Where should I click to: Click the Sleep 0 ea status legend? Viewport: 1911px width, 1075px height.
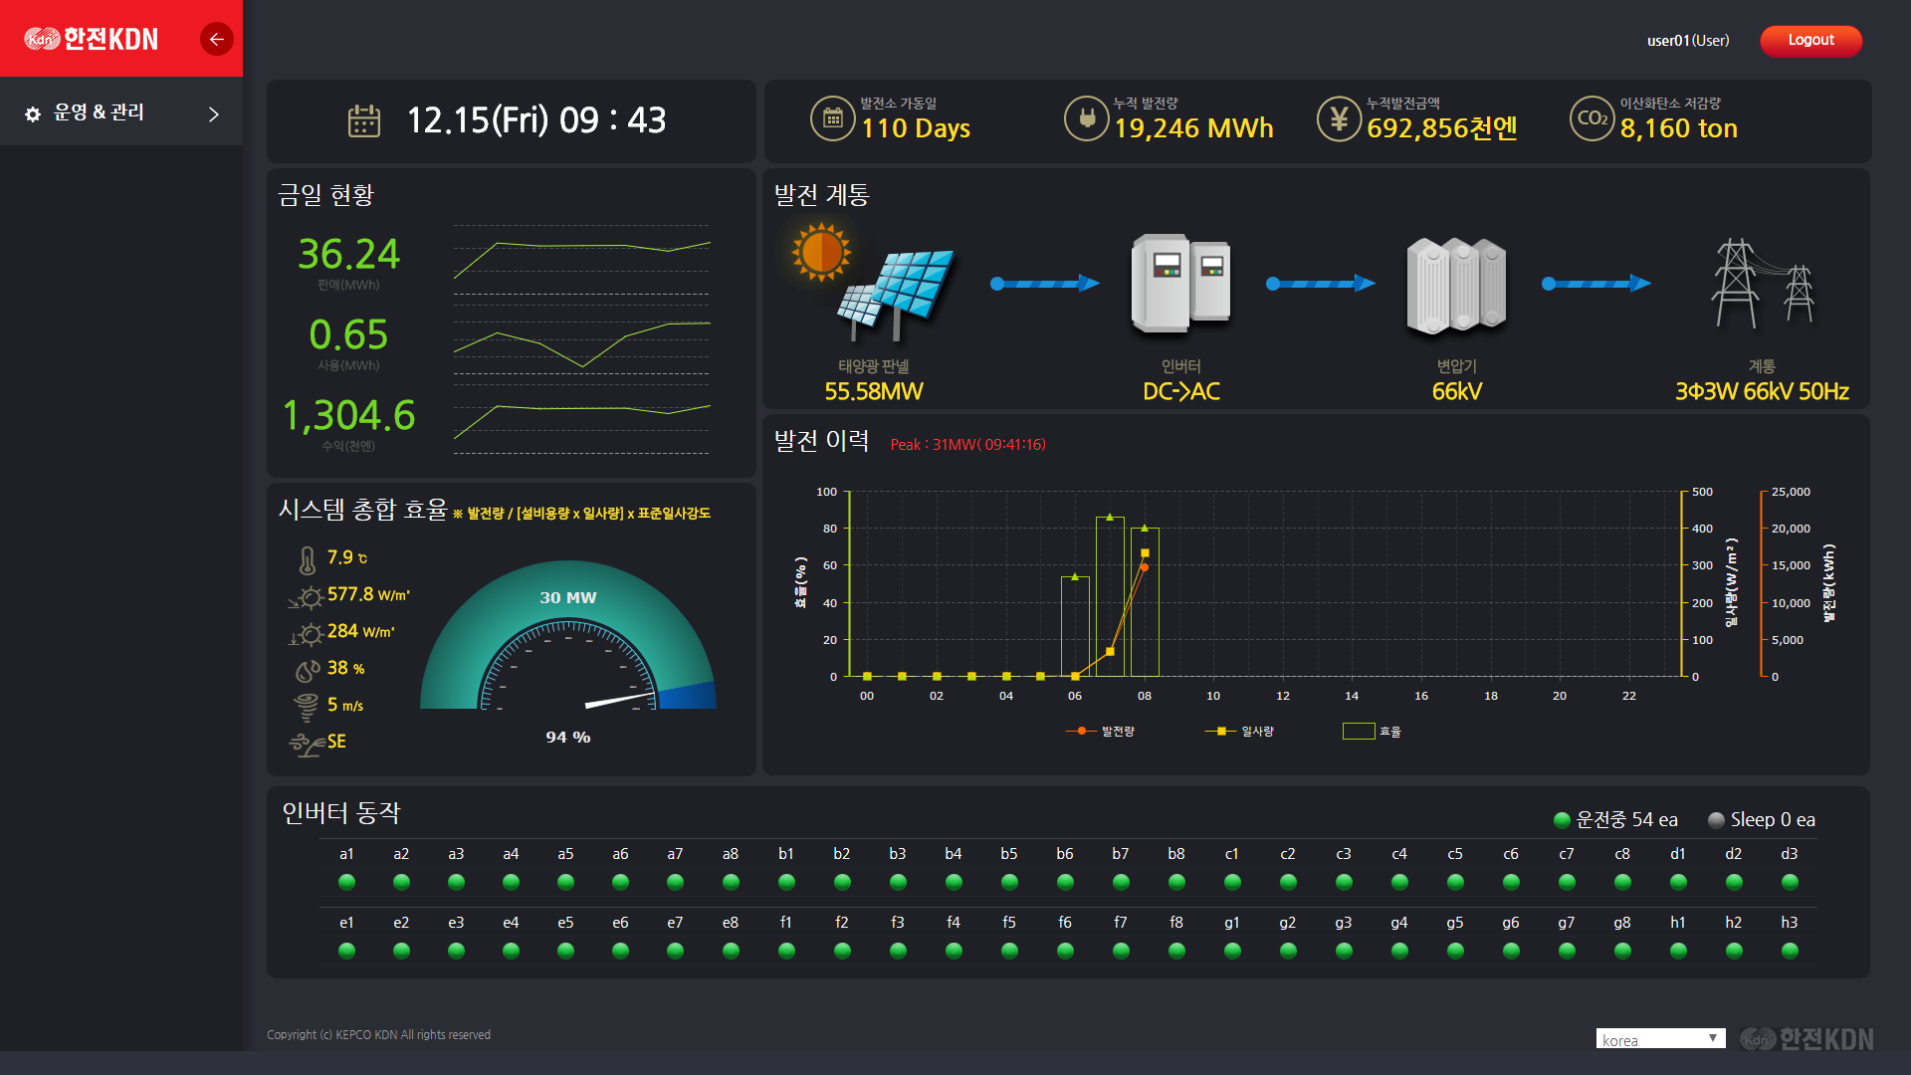click(x=1762, y=820)
